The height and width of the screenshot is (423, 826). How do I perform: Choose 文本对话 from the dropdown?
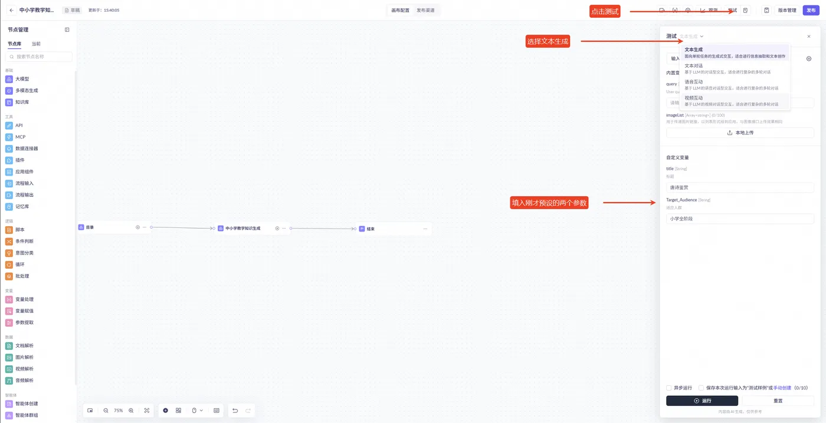tap(735, 68)
